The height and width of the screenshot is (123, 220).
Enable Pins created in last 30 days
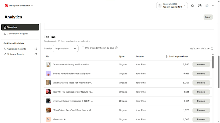[x=83, y=48]
